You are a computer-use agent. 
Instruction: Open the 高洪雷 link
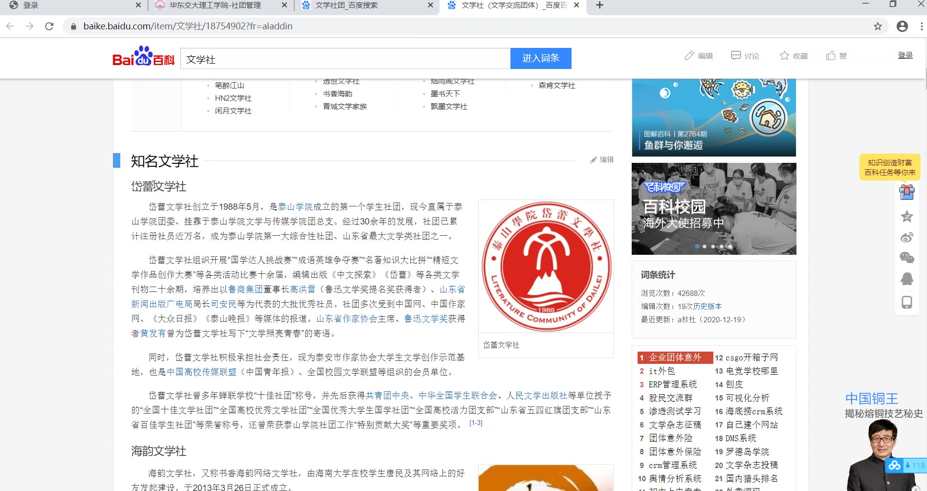303,290
